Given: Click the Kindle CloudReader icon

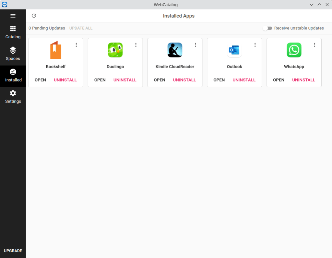Looking at the screenshot, I should coord(175,50).
